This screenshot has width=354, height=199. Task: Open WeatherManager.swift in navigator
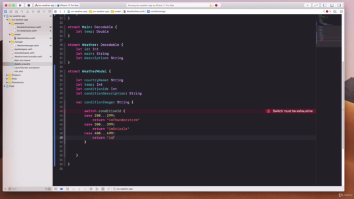tap(28, 45)
